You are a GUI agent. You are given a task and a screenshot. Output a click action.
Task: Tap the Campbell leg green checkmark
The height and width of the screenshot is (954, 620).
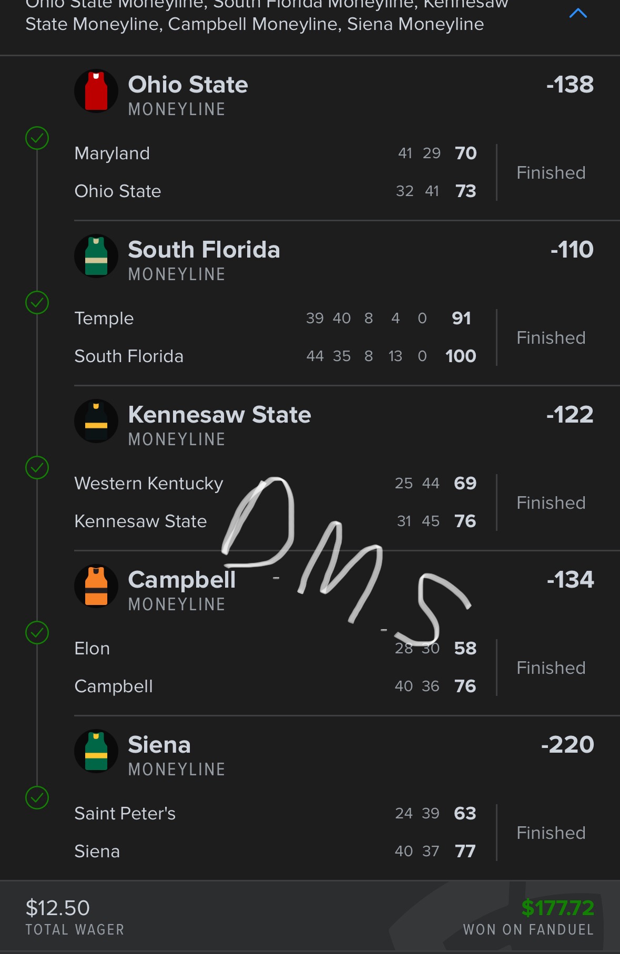click(37, 633)
